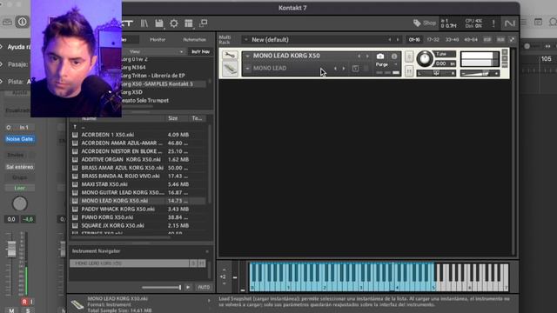Adjust the Tune knob
This screenshot has height=313, width=557.
(x=424, y=58)
